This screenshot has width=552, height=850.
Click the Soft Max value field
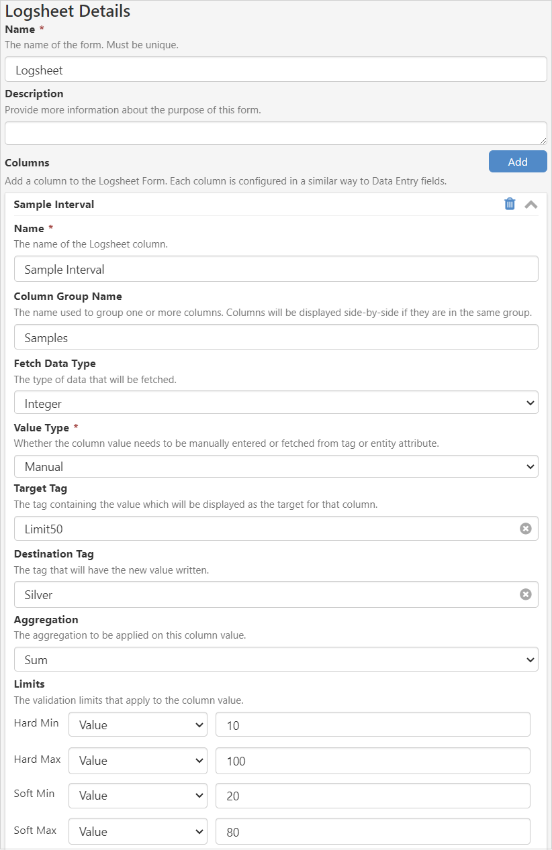pyautogui.click(x=373, y=831)
